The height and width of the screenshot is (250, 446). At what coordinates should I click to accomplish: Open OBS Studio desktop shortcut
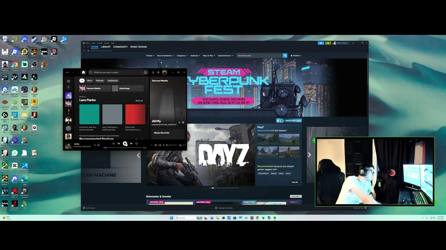(34, 66)
